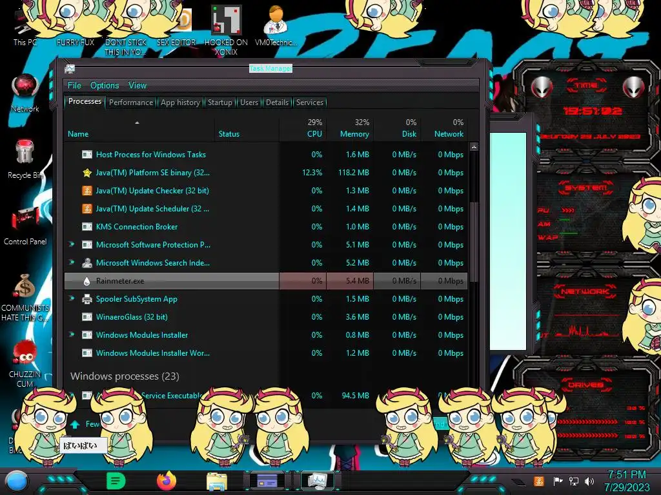The image size is (661, 495).
Task: Open the Recycle Bin desktop icon
Action: (x=25, y=159)
